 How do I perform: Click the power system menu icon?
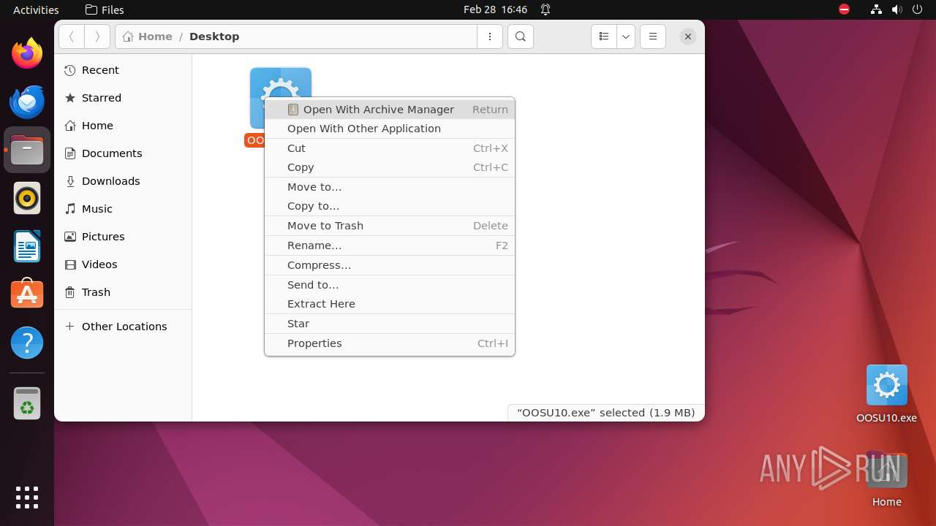point(917,9)
